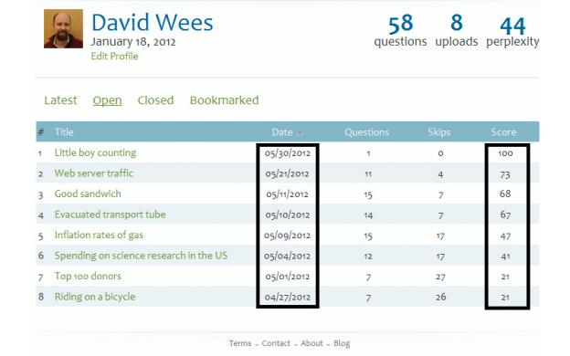Click the score 21 for Top 100 donors
This screenshot has width=570, height=356.
coord(505,277)
